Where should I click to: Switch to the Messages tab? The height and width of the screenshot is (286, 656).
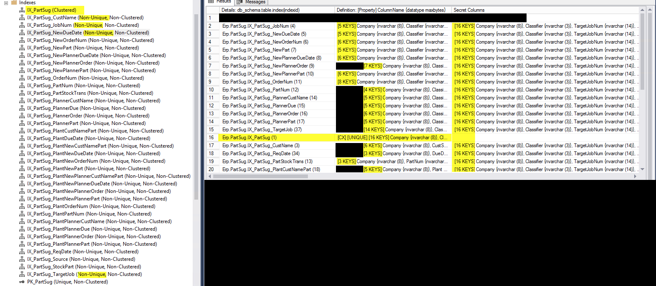pos(251,2)
